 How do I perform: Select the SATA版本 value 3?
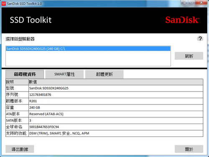[116, 120]
